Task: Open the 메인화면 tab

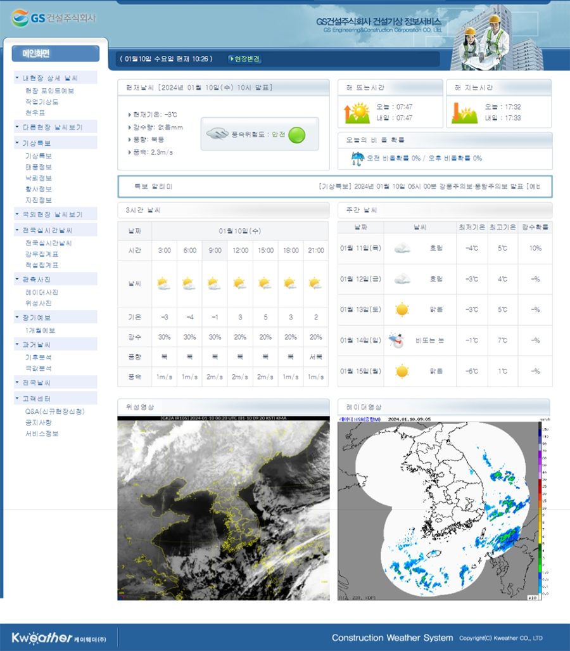Action: click(x=54, y=54)
